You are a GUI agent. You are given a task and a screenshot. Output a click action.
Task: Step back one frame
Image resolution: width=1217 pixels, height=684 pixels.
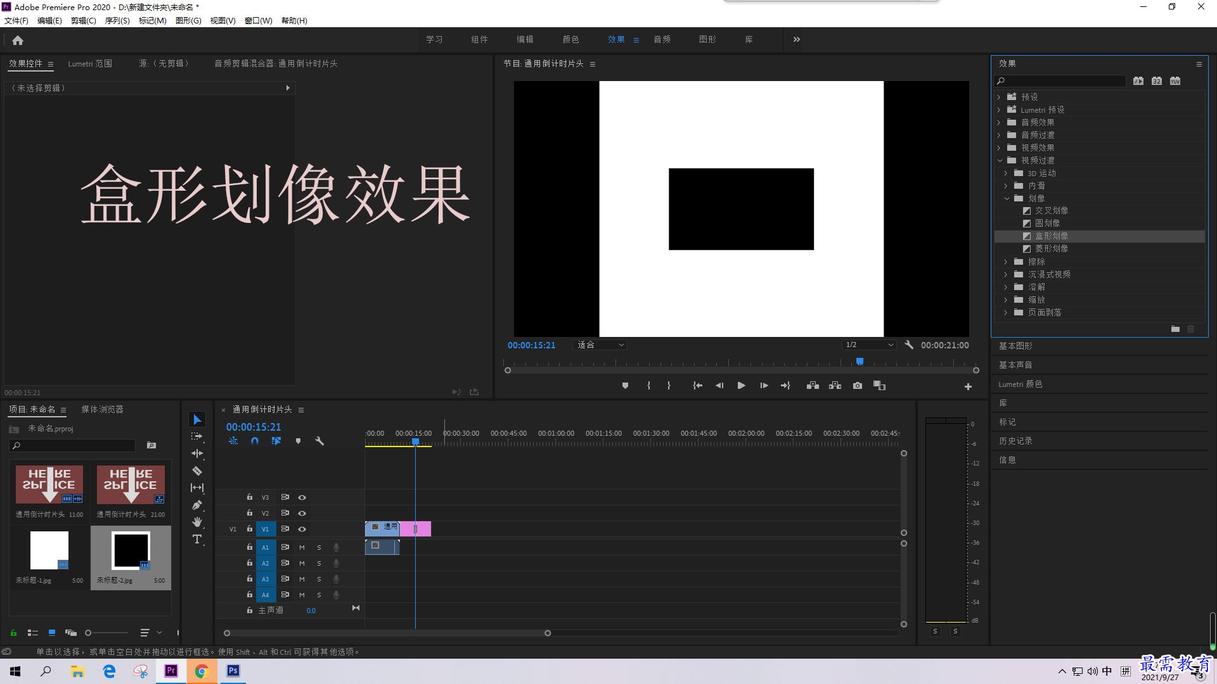point(719,386)
